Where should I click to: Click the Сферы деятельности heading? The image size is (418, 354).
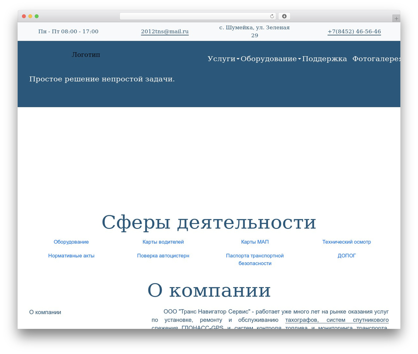pos(209,222)
